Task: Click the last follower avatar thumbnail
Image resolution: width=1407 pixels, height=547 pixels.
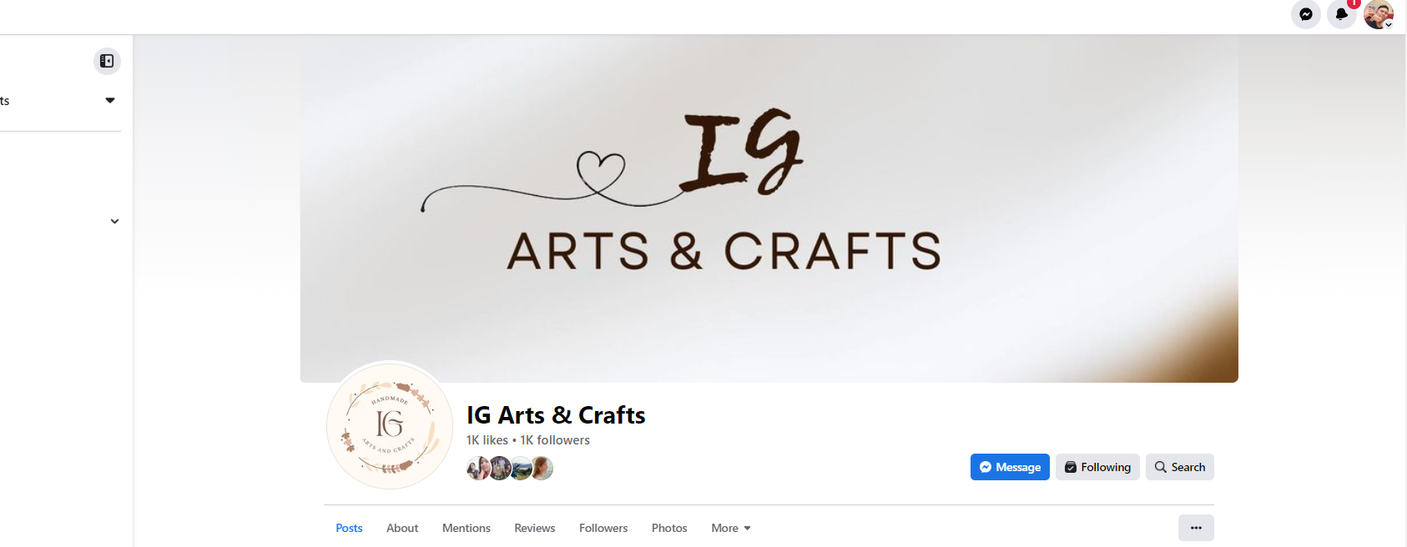Action: coord(542,469)
